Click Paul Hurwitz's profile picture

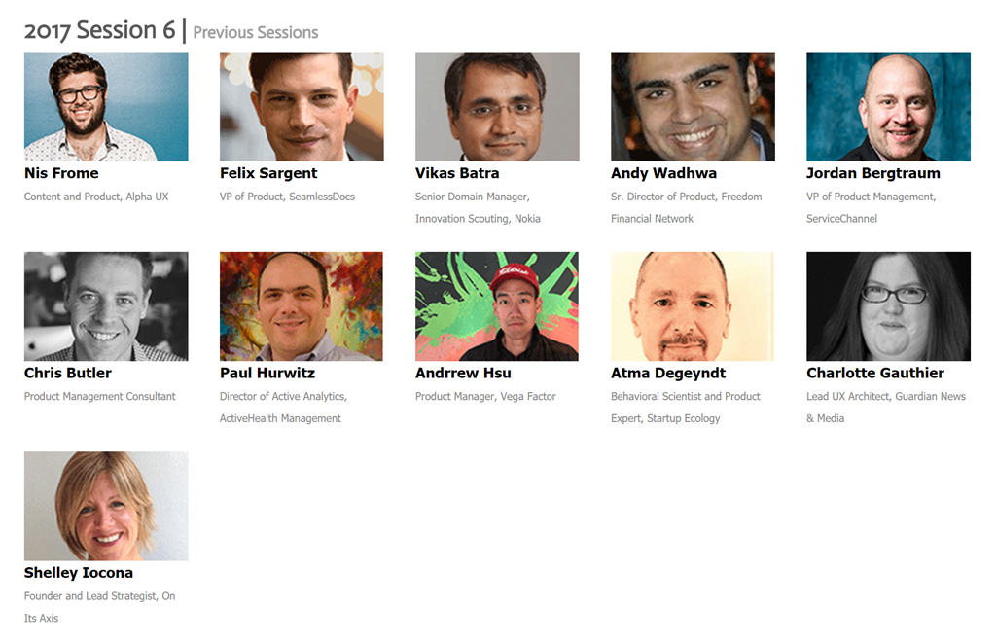click(302, 306)
